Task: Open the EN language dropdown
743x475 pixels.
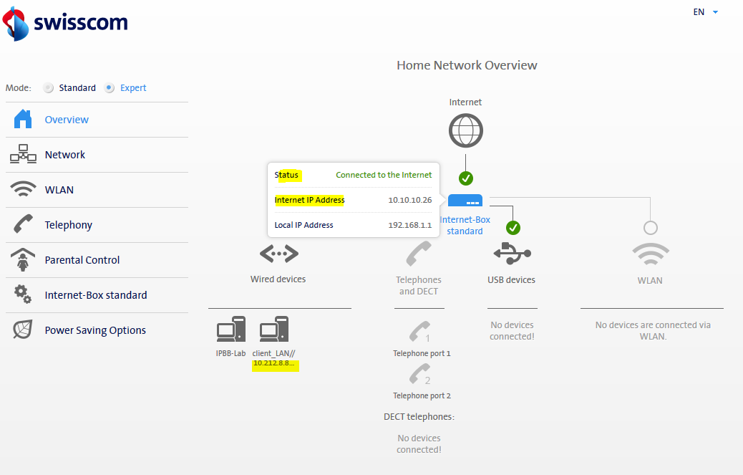Action: pyautogui.click(x=705, y=12)
